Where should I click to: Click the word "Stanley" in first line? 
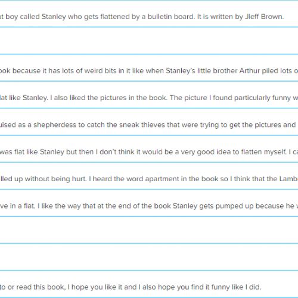(x=54, y=17)
